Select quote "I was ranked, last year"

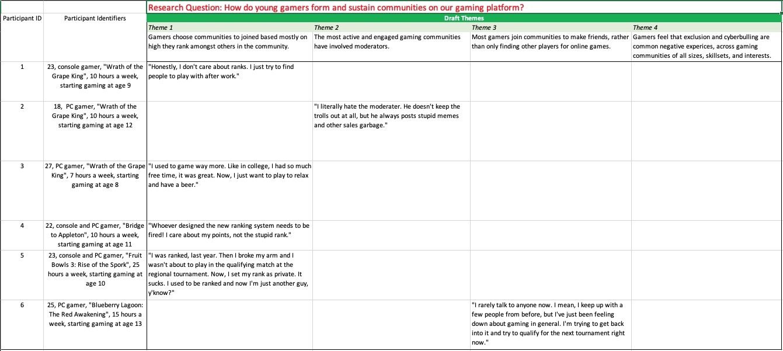pos(229,275)
